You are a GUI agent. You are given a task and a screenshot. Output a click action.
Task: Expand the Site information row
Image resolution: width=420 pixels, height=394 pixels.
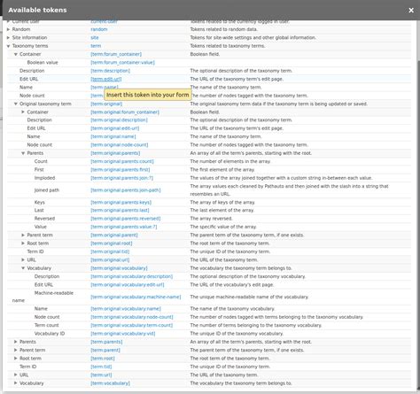point(8,38)
